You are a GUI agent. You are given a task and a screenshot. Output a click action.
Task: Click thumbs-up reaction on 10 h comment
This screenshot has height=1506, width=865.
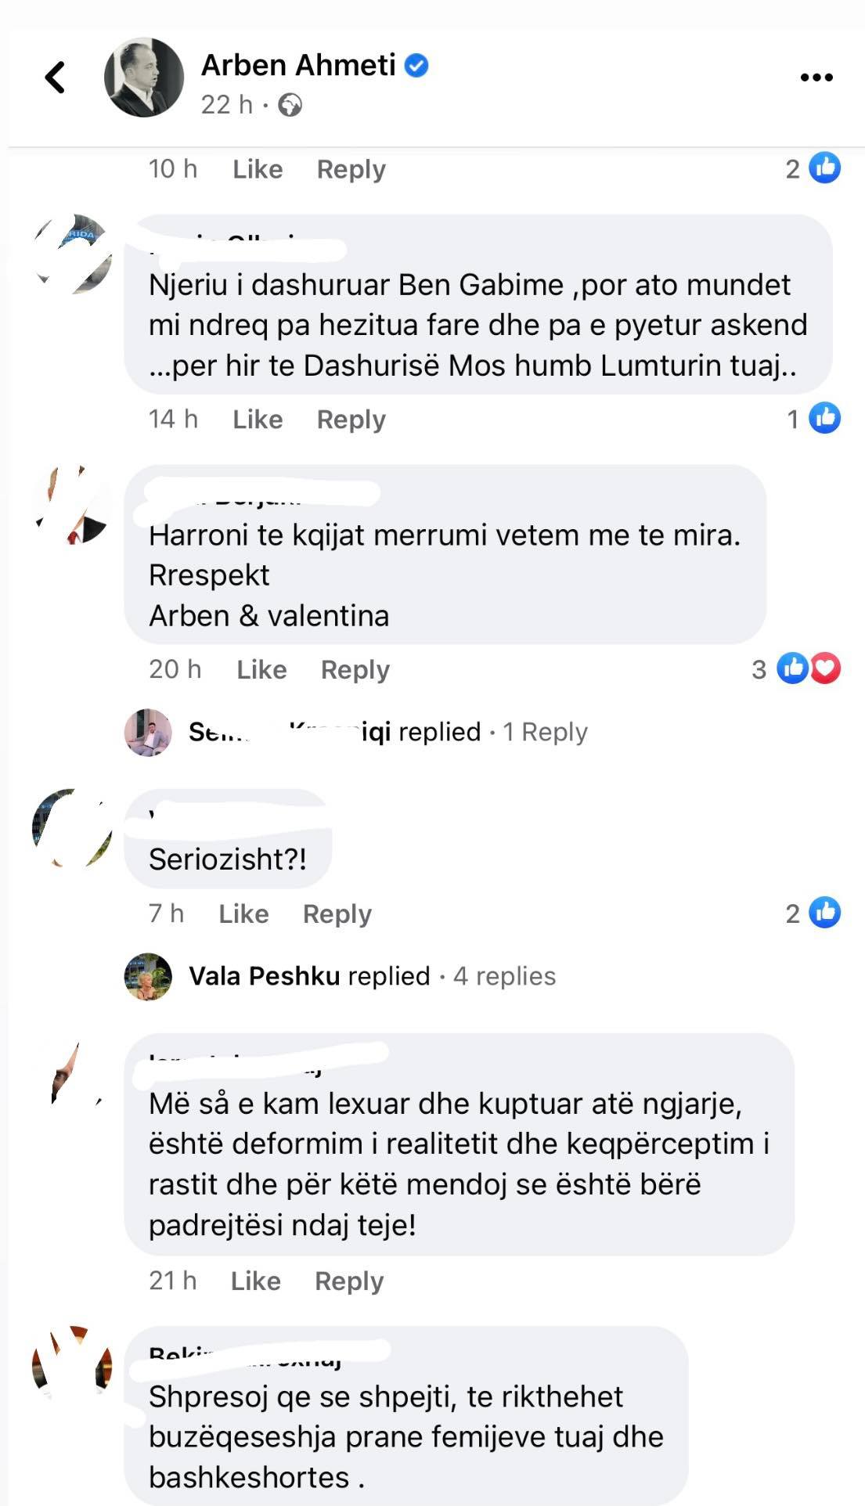(x=824, y=168)
